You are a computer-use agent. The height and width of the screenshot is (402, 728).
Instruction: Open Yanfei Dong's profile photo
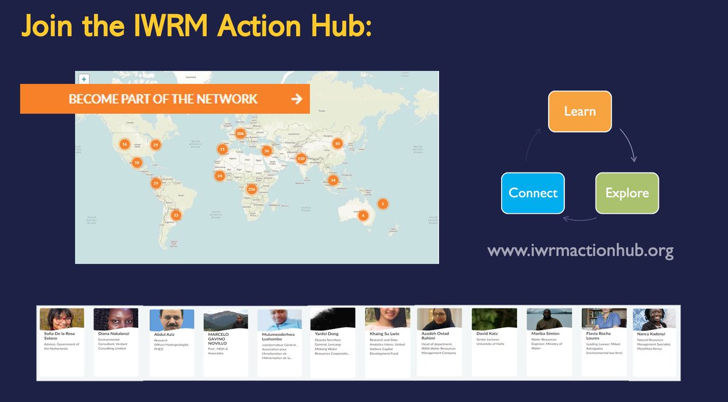click(333, 319)
